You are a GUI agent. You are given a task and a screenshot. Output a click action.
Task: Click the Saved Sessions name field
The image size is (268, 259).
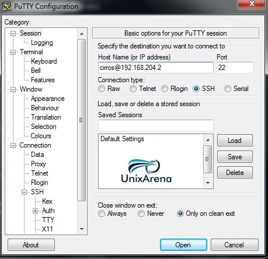pos(156,125)
